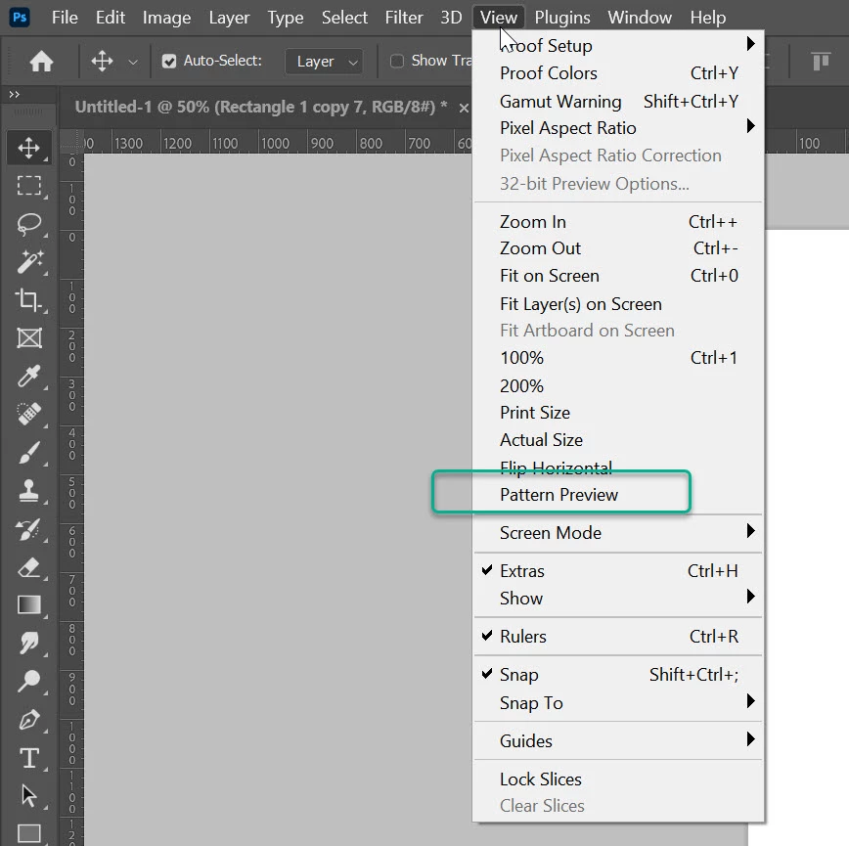Select the Smudge tool
Screen dimensions: 849x846
[28, 643]
